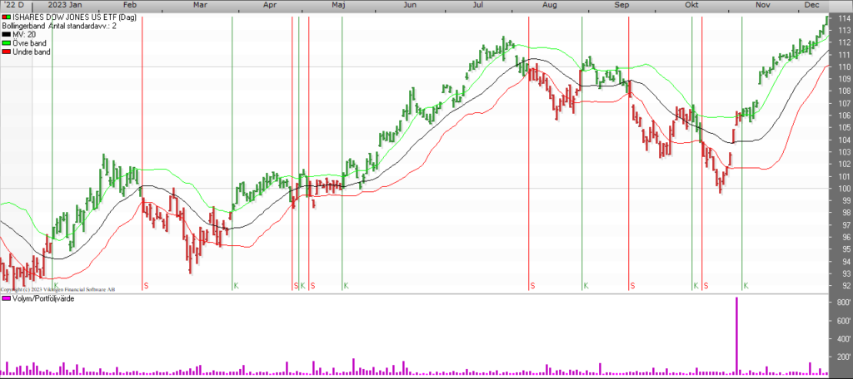
Task: Click the green K marker in May
Action: pyautogui.click(x=346, y=286)
